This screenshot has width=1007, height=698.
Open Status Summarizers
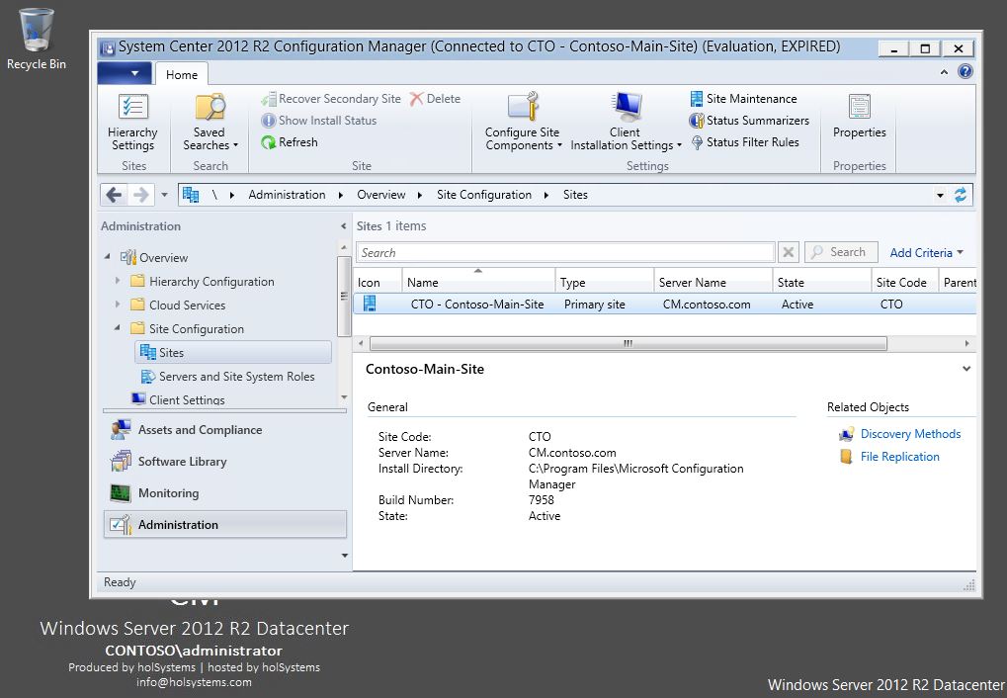(749, 121)
